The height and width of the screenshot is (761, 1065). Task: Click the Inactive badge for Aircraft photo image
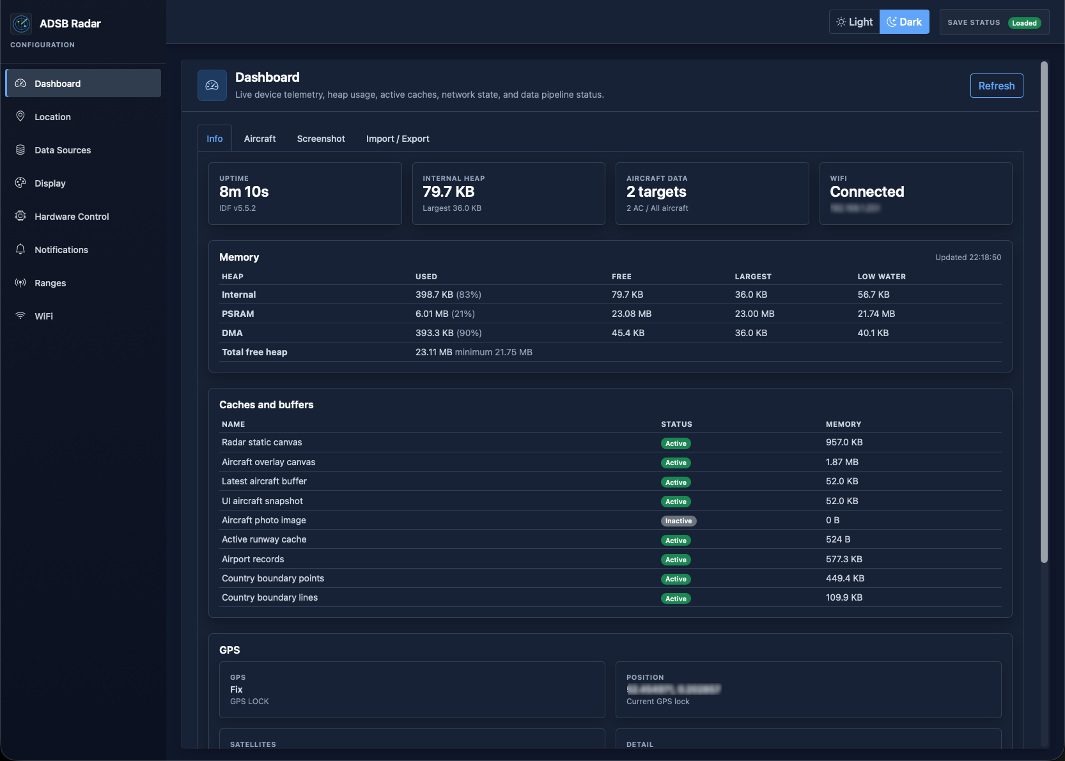tap(678, 521)
